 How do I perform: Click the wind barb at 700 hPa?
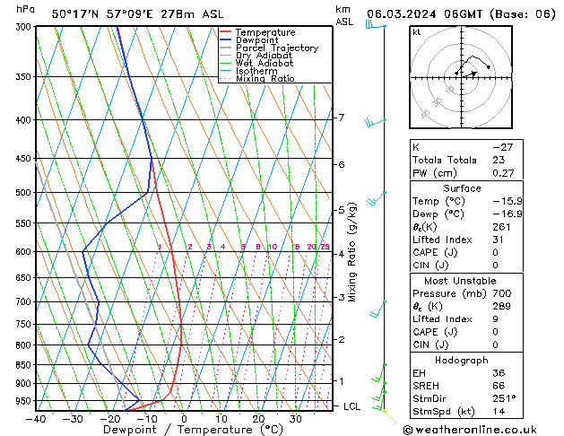coord(377,309)
